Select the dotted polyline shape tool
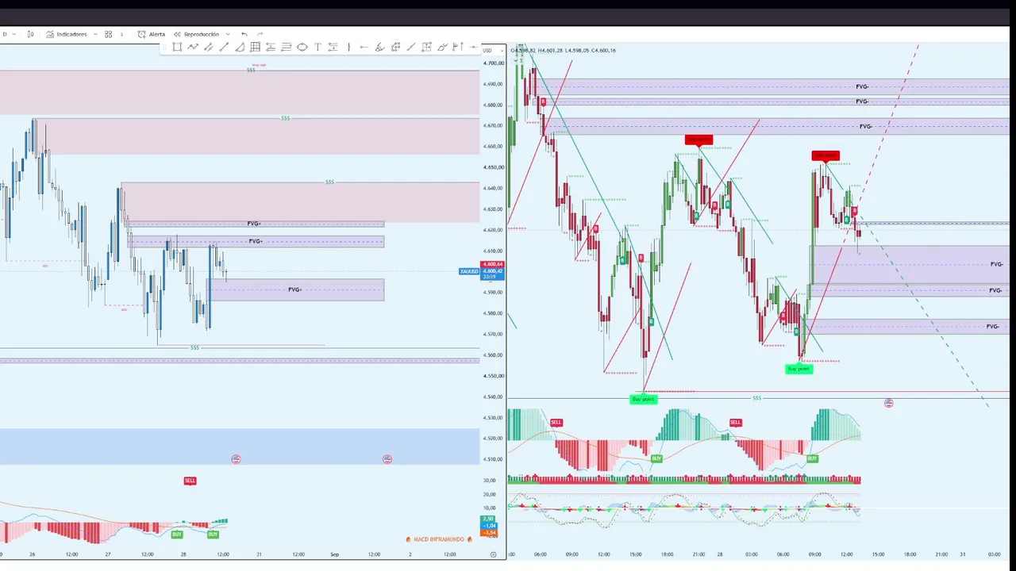The image size is (1016, 571). pyautogui.click(x=395, y=47)
